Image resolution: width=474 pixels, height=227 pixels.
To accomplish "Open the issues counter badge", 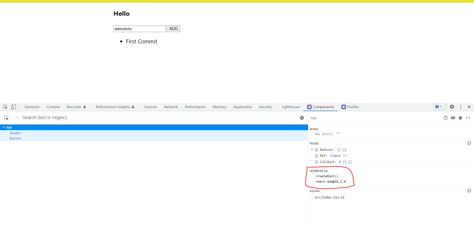I will coord(438,107).
